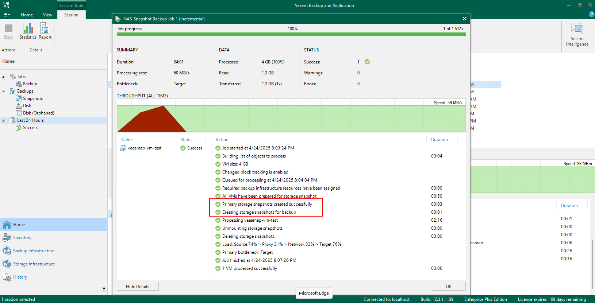Click the Veeam app icon in title bar
The width and height of the screenshot is (595, 303).
(6, 5)
